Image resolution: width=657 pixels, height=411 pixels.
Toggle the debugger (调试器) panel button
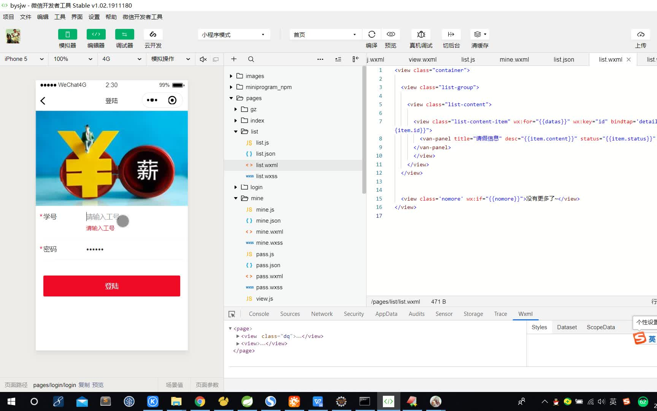click(x=124, y=34)
